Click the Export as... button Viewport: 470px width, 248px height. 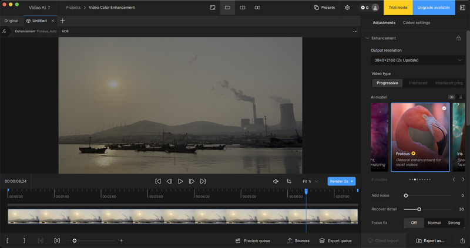pos(430,240)
